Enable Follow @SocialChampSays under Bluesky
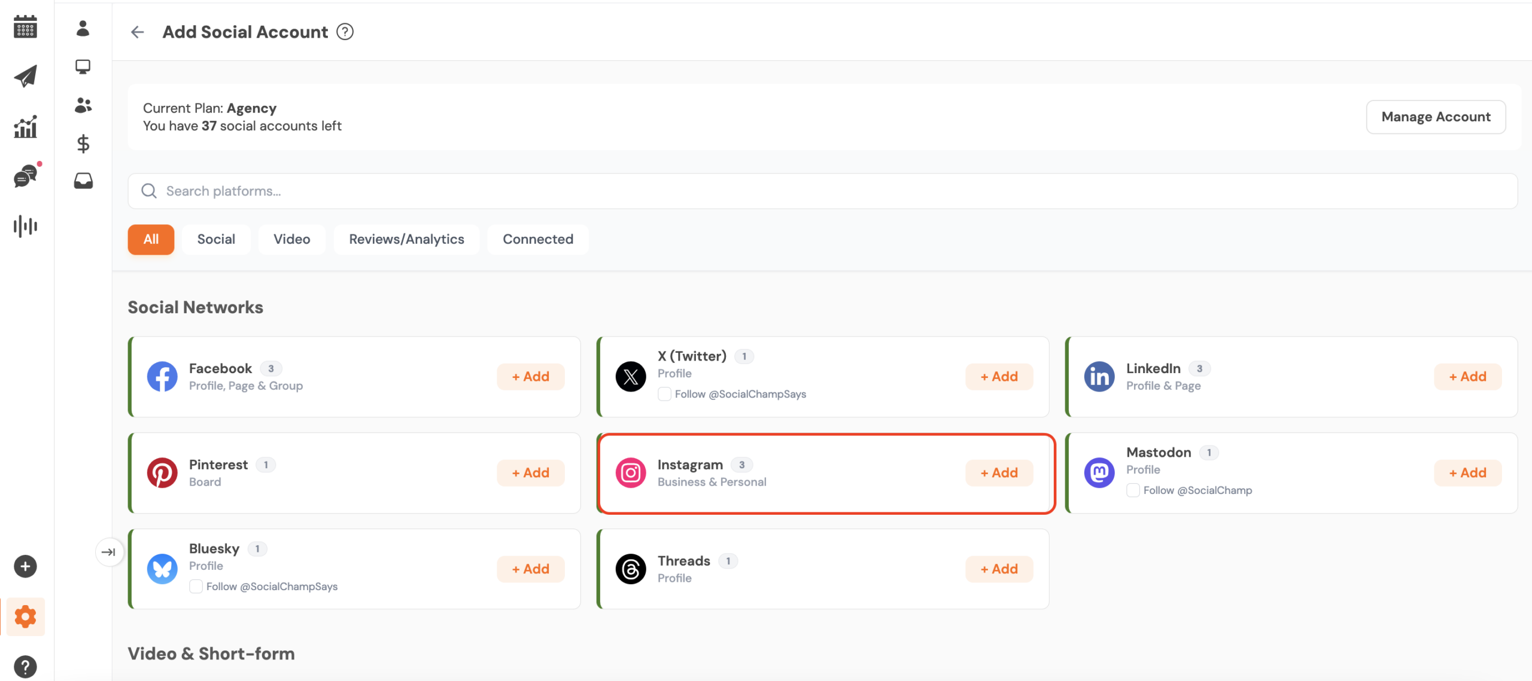Viewport: 1532px width, 681px height. click(196, 587)
